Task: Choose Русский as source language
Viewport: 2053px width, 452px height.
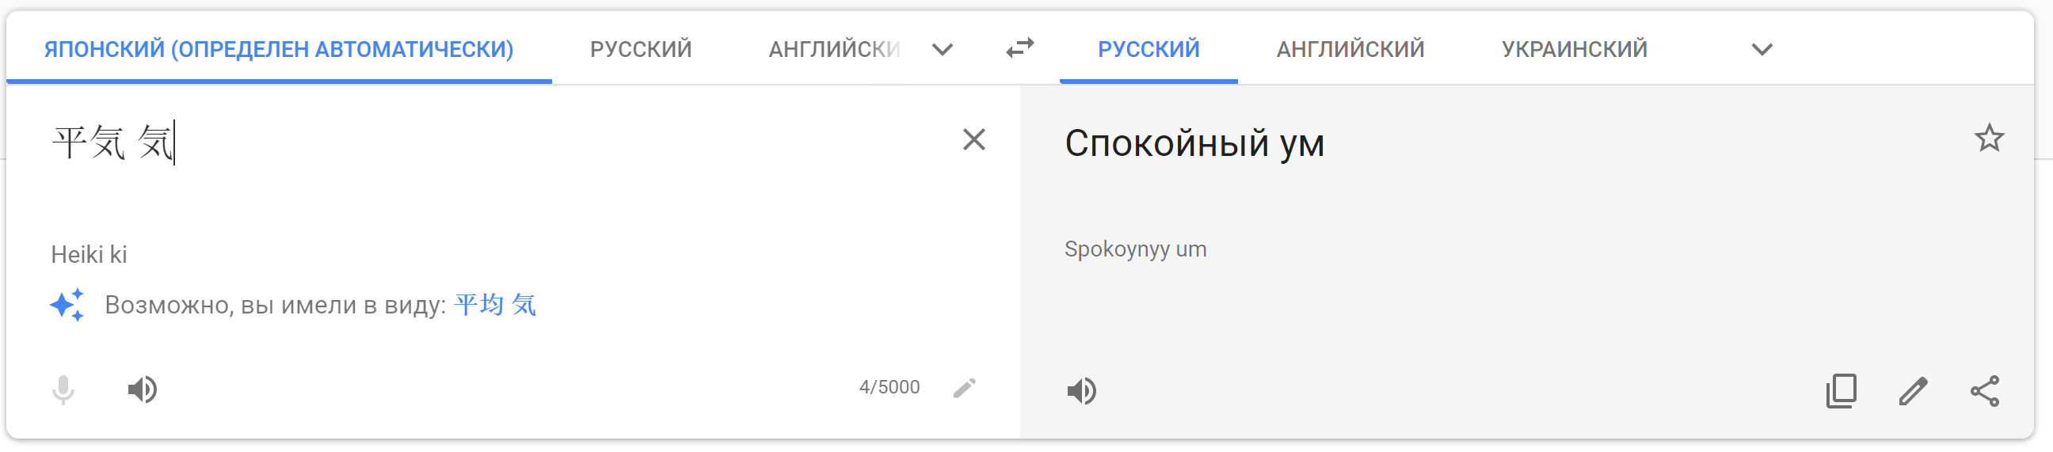Action: click(641, 49)
